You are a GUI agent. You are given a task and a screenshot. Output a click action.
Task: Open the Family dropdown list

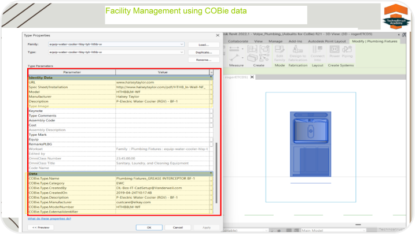tap(182, 44)
